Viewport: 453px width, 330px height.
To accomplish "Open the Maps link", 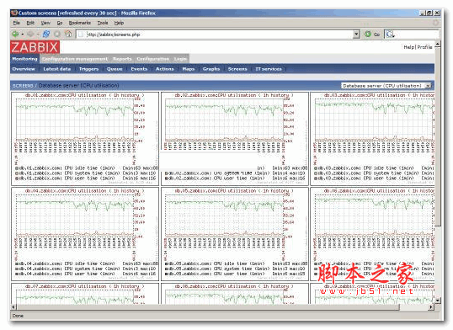I will (x=189, y=69).
